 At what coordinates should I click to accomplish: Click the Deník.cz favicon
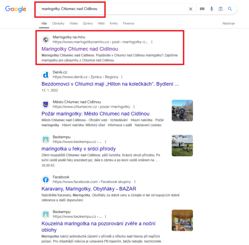click(46, 75)
